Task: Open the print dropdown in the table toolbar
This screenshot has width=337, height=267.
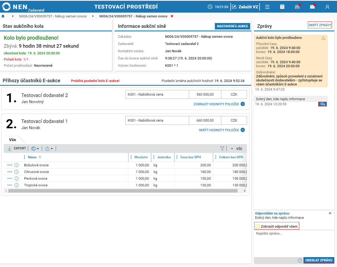Action: click(x=35, y=148)
